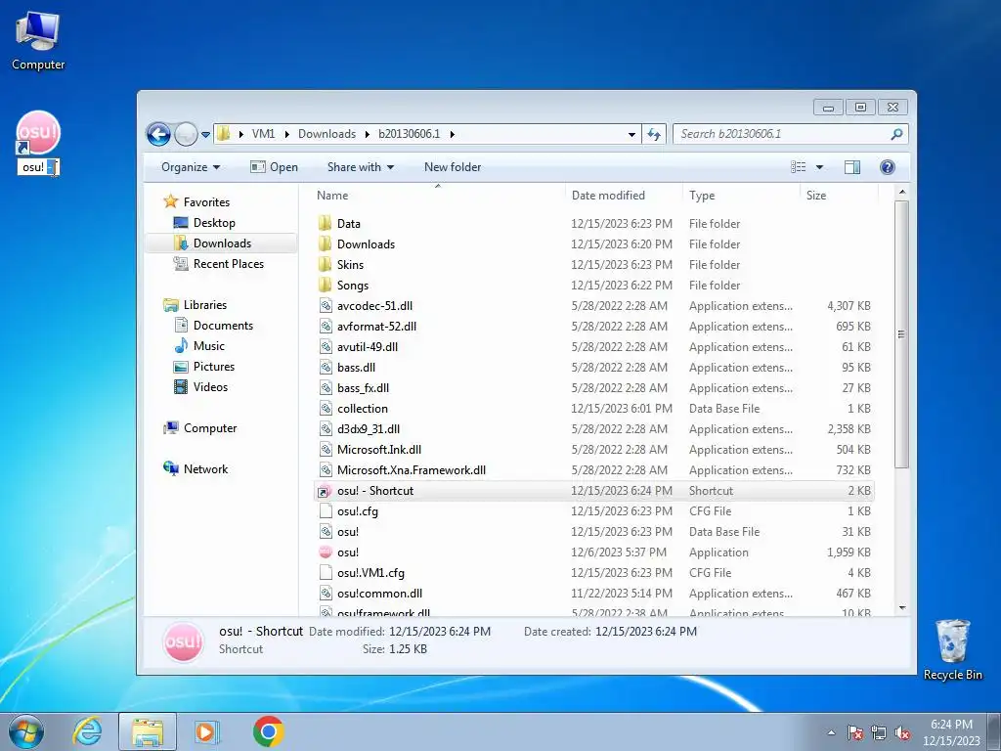Change view using the view icon
The height and width of the screenshot is (751, 1001).
click(x=798, y=167)
